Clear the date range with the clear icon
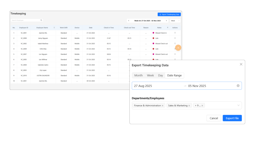Image resolution: width=259 pixels, height=145 pixels. pyautogui.click(x=238, y=86)
